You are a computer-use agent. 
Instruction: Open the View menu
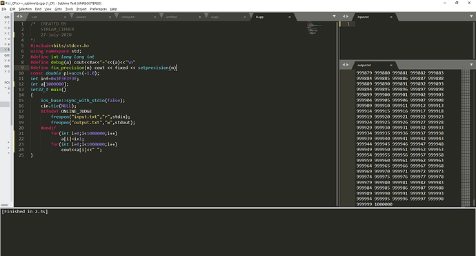(x=48, y=9)
